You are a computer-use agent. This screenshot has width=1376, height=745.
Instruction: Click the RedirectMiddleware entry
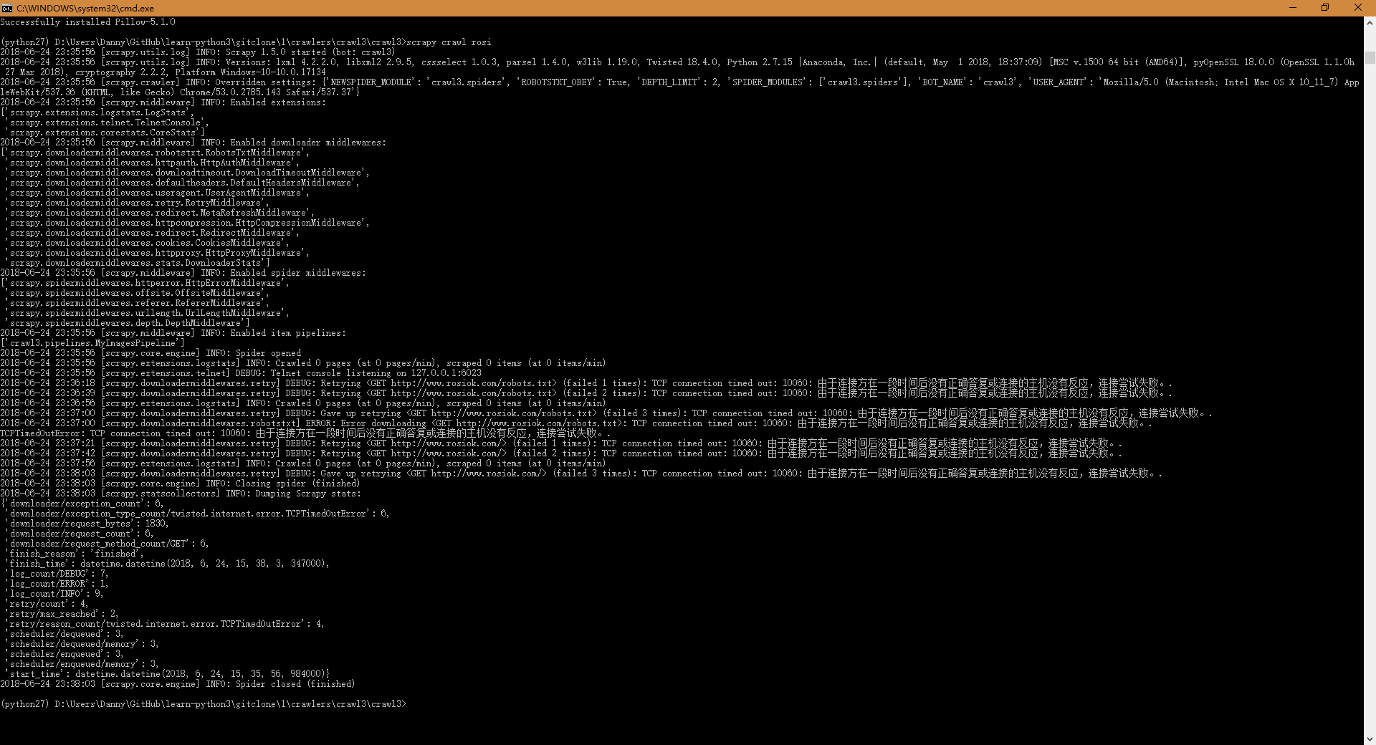pyautogui.click(x=152, y=233)
